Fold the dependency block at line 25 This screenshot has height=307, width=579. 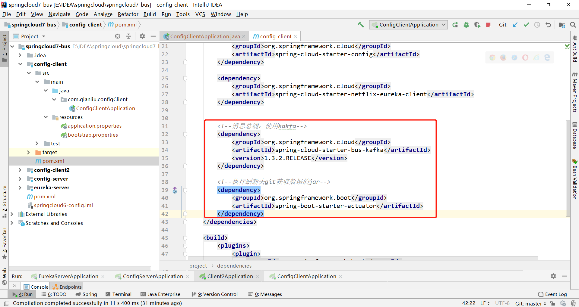point(185,78)
